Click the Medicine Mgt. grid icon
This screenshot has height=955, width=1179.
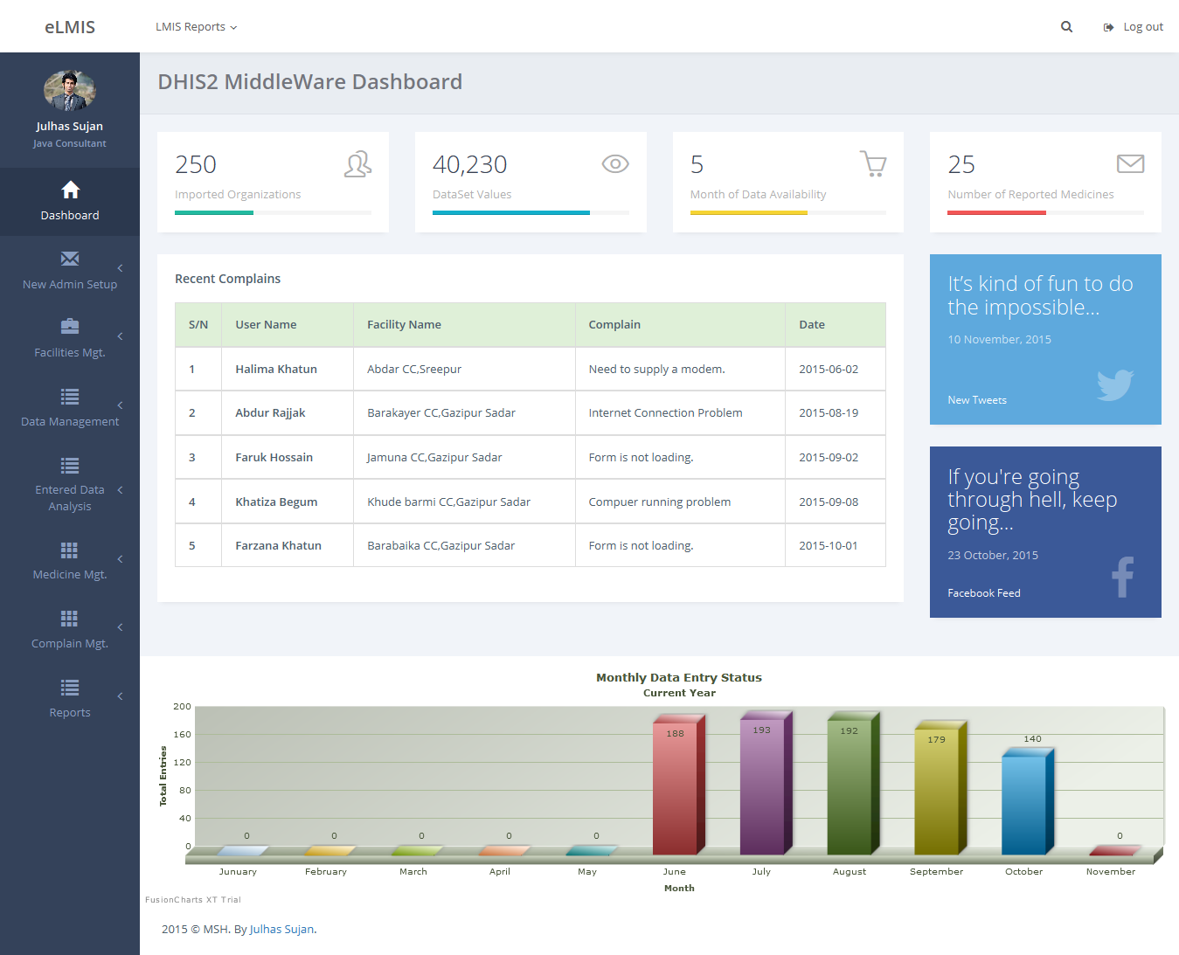[x=70, y=550]
